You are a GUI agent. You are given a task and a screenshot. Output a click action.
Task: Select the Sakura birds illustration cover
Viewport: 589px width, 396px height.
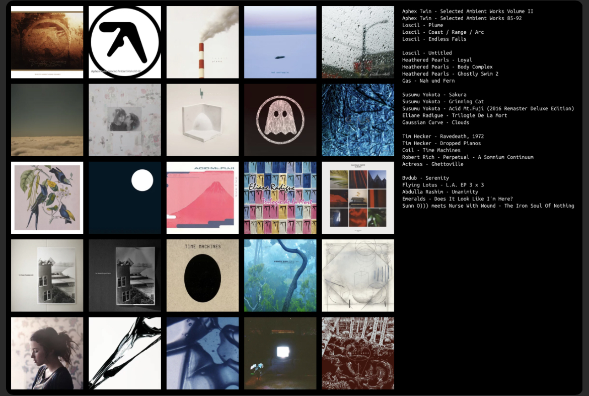(47, 198)
